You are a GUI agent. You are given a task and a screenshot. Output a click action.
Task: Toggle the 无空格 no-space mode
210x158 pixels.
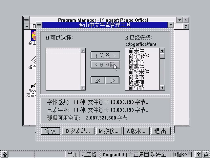(89, 154)
